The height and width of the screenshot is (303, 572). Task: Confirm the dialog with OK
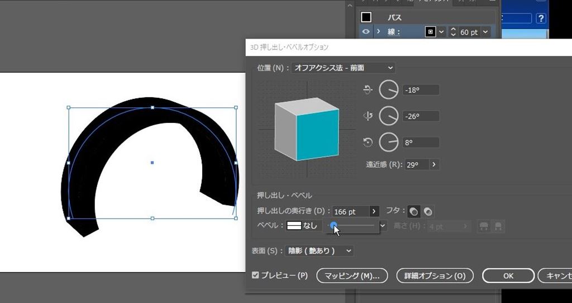click(508, 276)
